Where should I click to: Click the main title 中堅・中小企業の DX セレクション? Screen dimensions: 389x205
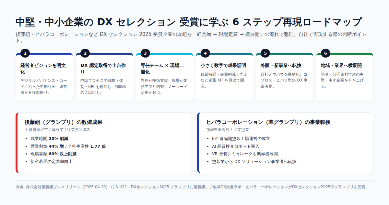click(188, 22)
